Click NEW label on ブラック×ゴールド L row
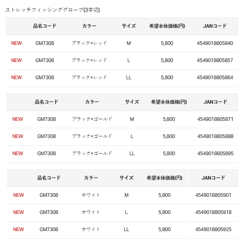245x245 pixels. pos(18,136)
